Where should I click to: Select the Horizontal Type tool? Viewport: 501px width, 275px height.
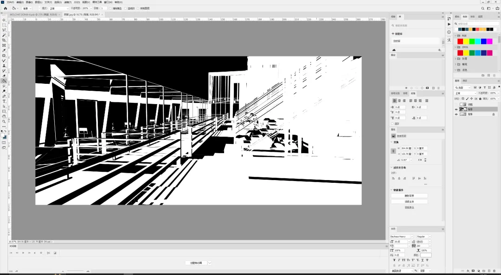click(4, 101)
